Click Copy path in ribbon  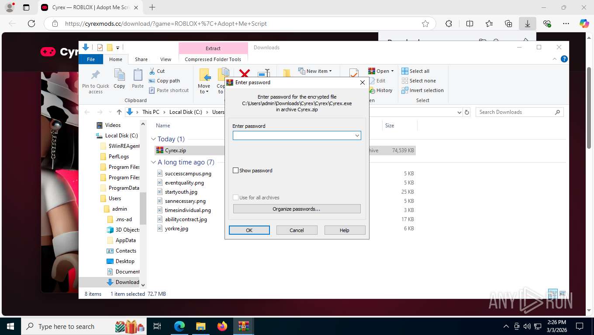point(164,81)
